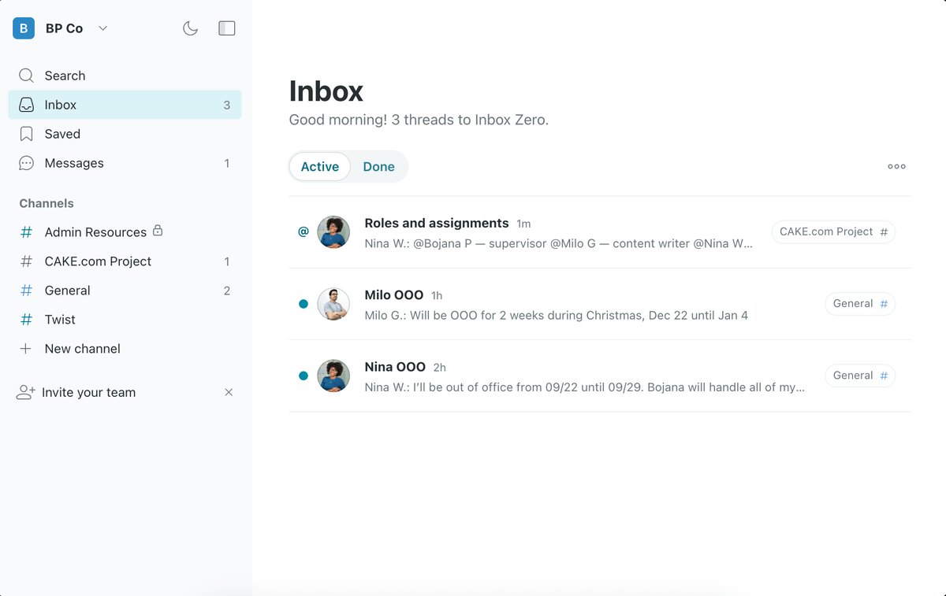Switch to the Done tab
The image size is (946, 596).
[x=378, y=166]
